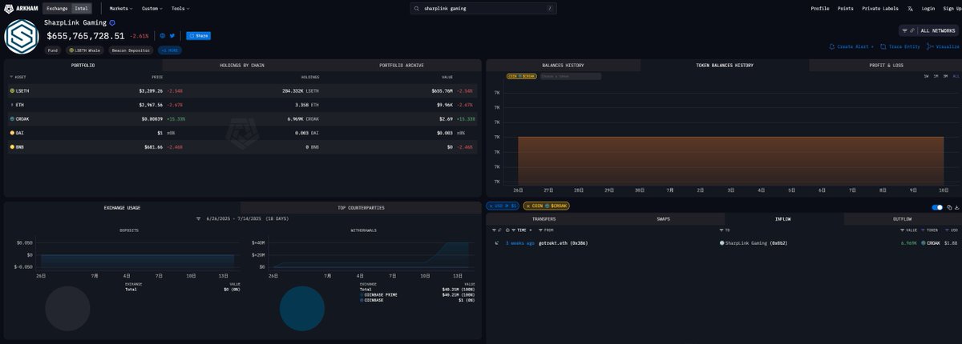Switch to OUTFLOW tab

(902, 218)
